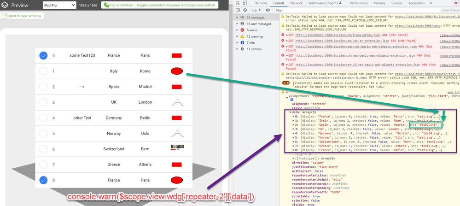Open the iPad Pro device dropdown
This screenshot has width=460, height=206.
tap(59, 5)
